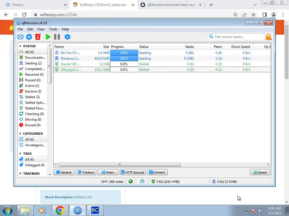The width and height of the screenshot is (289, 216).
Task: Filter by Downloading status in sidebar
Action: click(33, 57)
